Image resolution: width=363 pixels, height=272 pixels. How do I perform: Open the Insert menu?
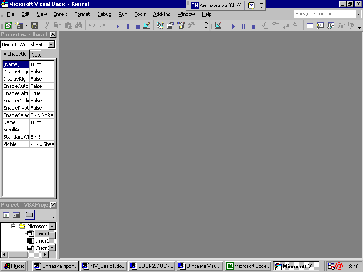tap(61, 14)
